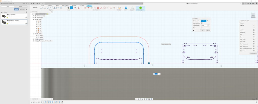Screen dimensions: 258x104
Task: Toggle the Snap checkbox
Action: 254,35
